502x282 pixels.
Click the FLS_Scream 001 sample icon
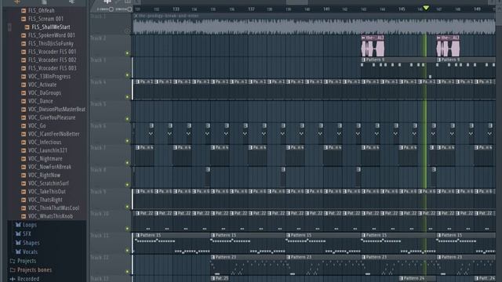click(24, 19)
